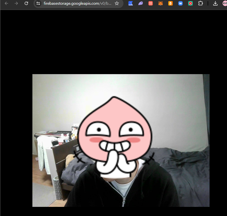Click the displayed webcam photo
This screenshot has height=216, width=227.
121,140
